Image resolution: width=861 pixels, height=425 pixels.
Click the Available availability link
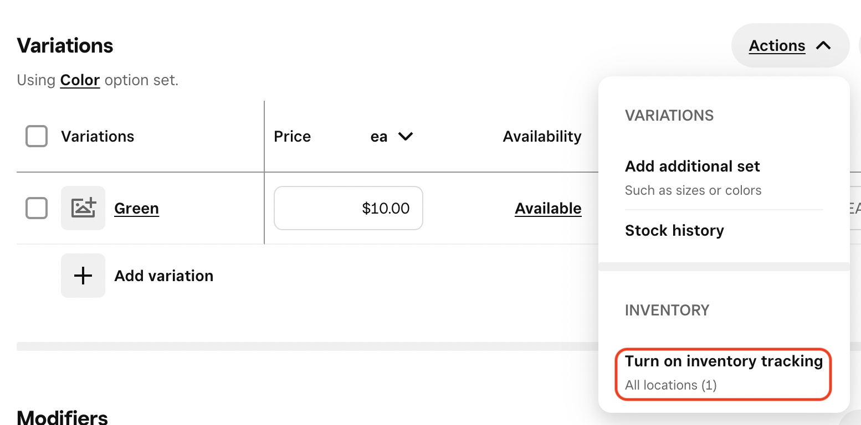[x=548, y=209]
